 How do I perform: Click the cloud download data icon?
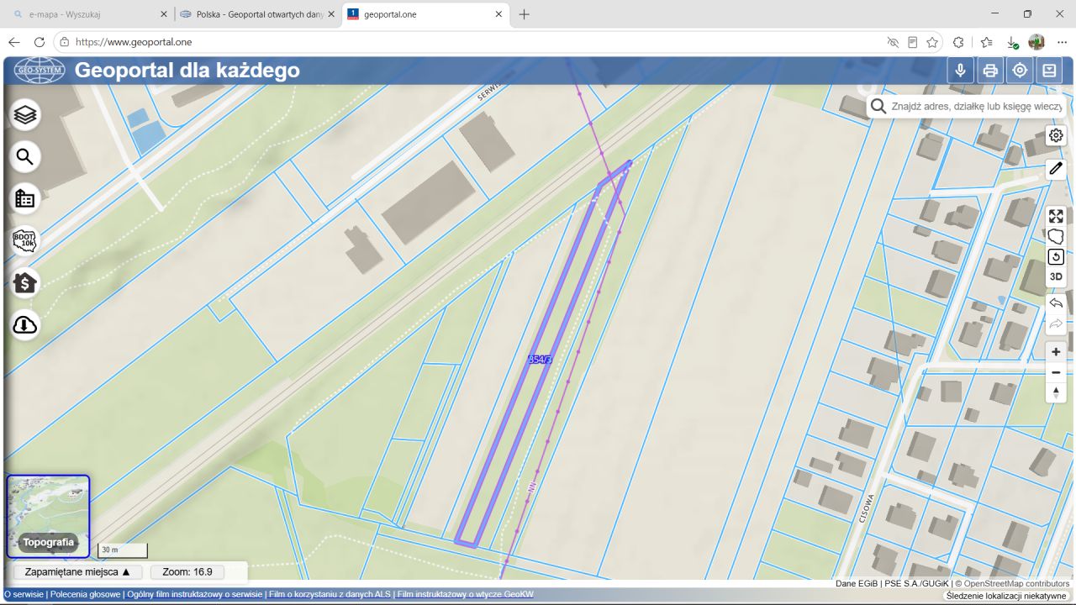point(25,324)
